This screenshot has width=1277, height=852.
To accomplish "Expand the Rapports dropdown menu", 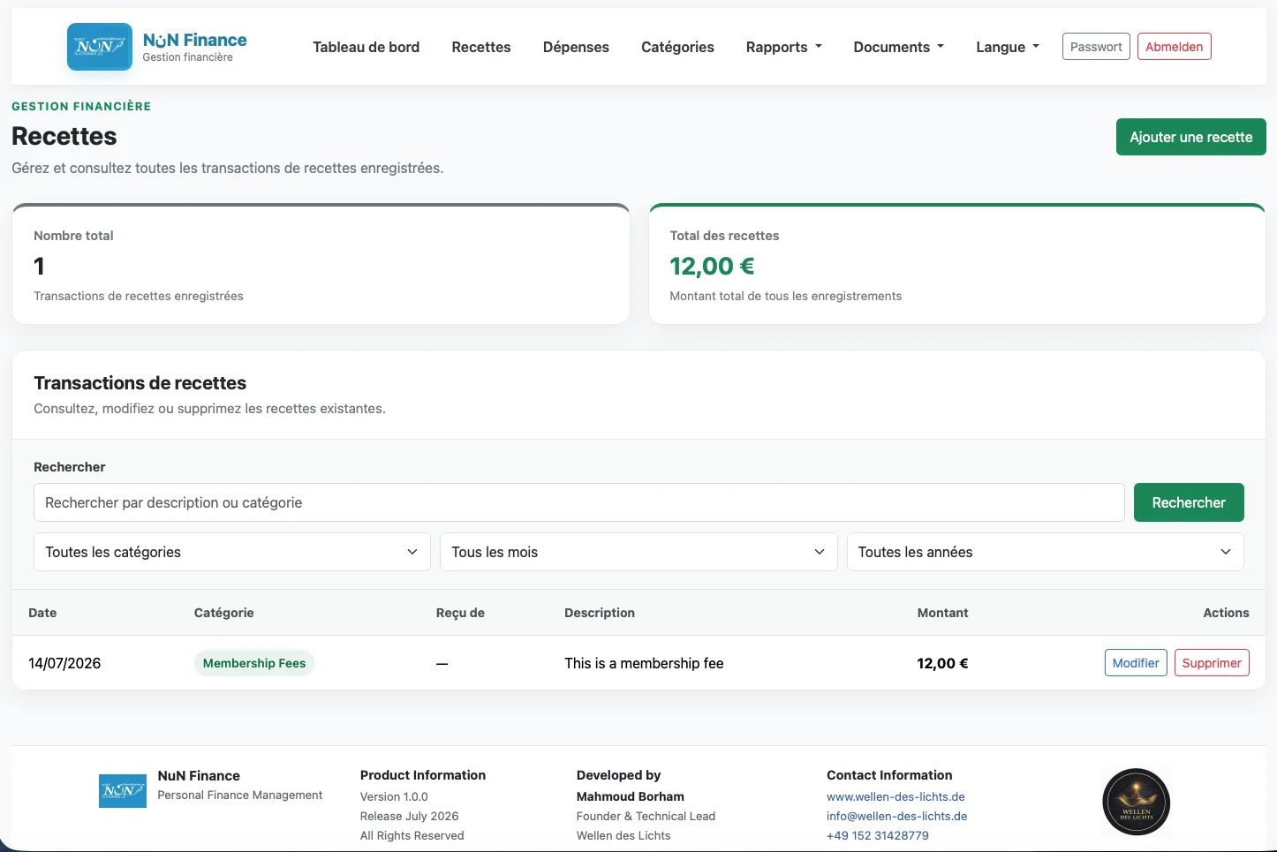I will click(x=783, y=47).
